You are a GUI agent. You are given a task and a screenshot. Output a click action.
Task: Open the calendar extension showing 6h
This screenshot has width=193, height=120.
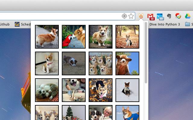[x=160, y=17]
